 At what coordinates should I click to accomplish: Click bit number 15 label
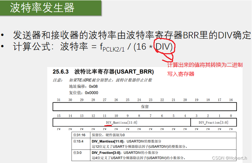[59, 116]
